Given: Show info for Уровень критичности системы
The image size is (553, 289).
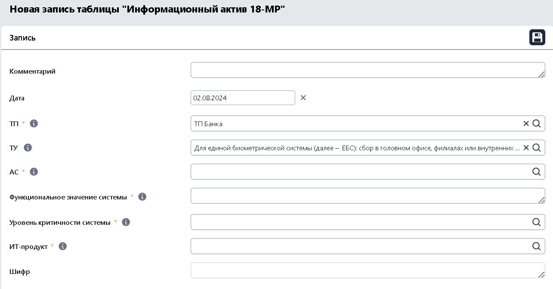Looking at the screenshot, I should tap(126, 222).
